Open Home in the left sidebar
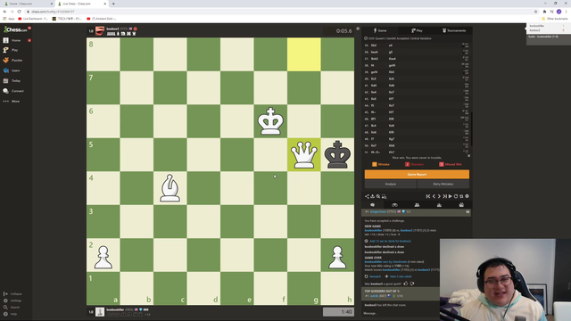This screenshot has width=571, height=321. pyautogui.click(x=12, y=40)
